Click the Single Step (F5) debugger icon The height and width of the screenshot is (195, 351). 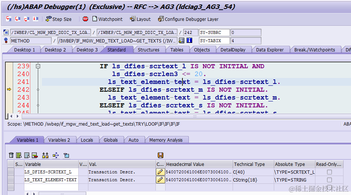[x=9, y=19]
